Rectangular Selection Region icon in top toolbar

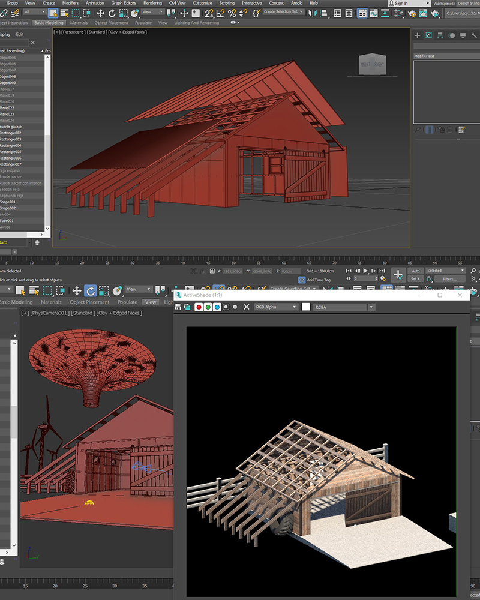point(76,13)
